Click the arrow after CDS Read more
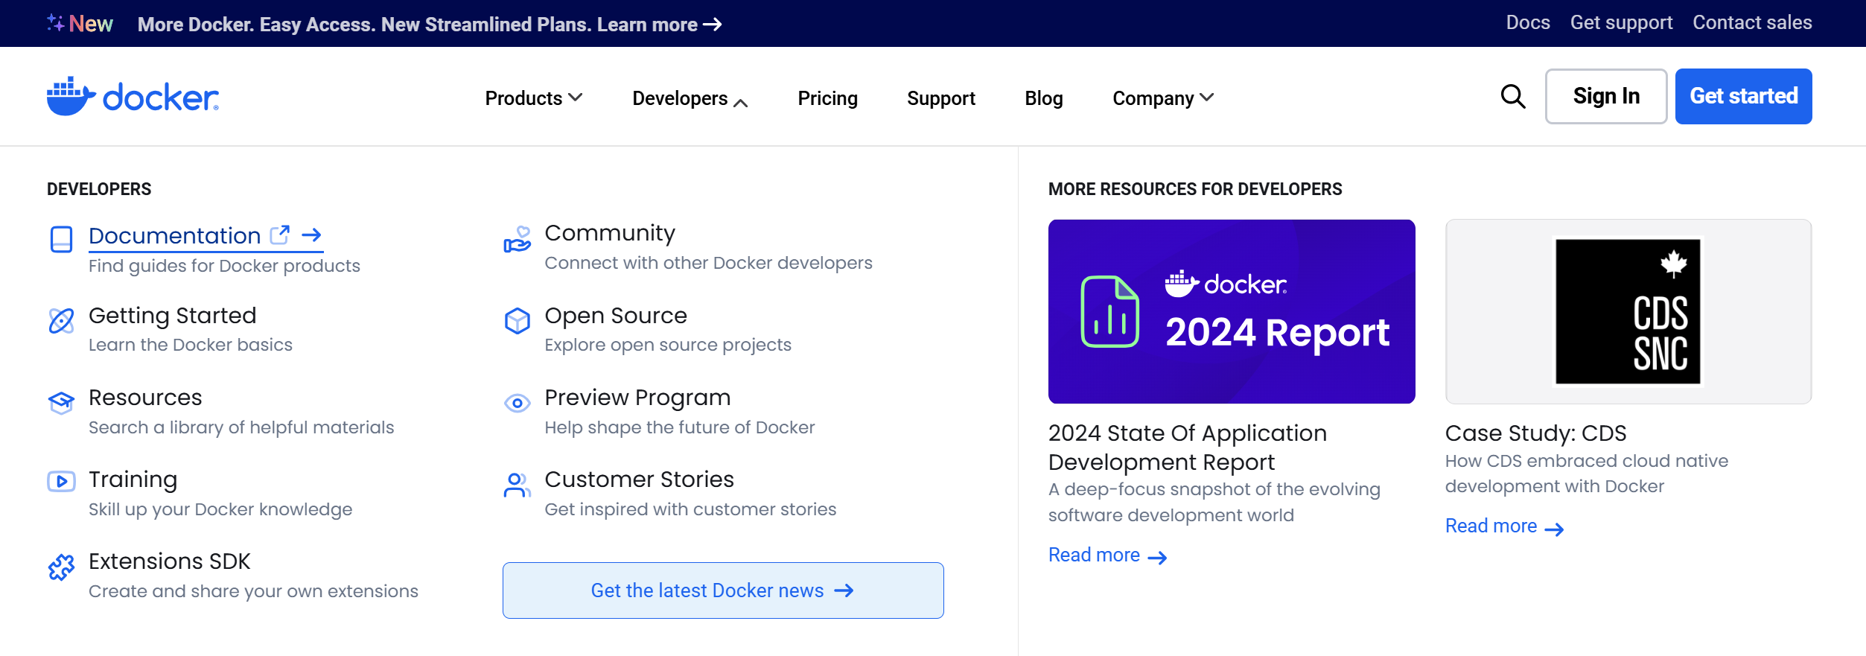1866x656 pixels. click(1554, 529)
